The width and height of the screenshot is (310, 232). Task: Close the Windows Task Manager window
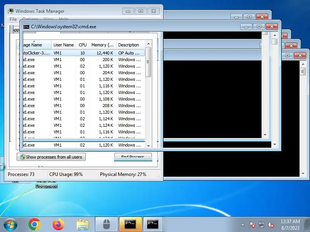[153, 11]
